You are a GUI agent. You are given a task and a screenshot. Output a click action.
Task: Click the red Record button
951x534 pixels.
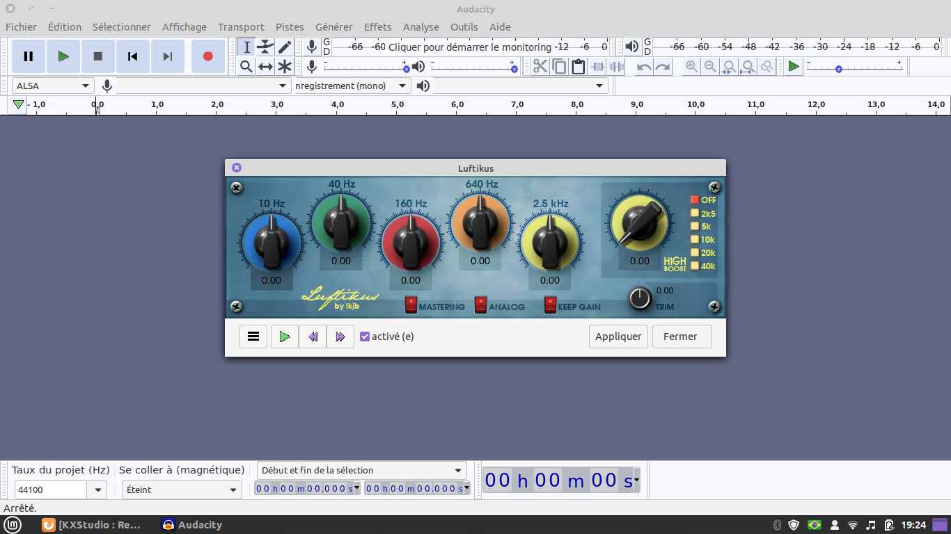pyautogui.click(x=208, y=56)
